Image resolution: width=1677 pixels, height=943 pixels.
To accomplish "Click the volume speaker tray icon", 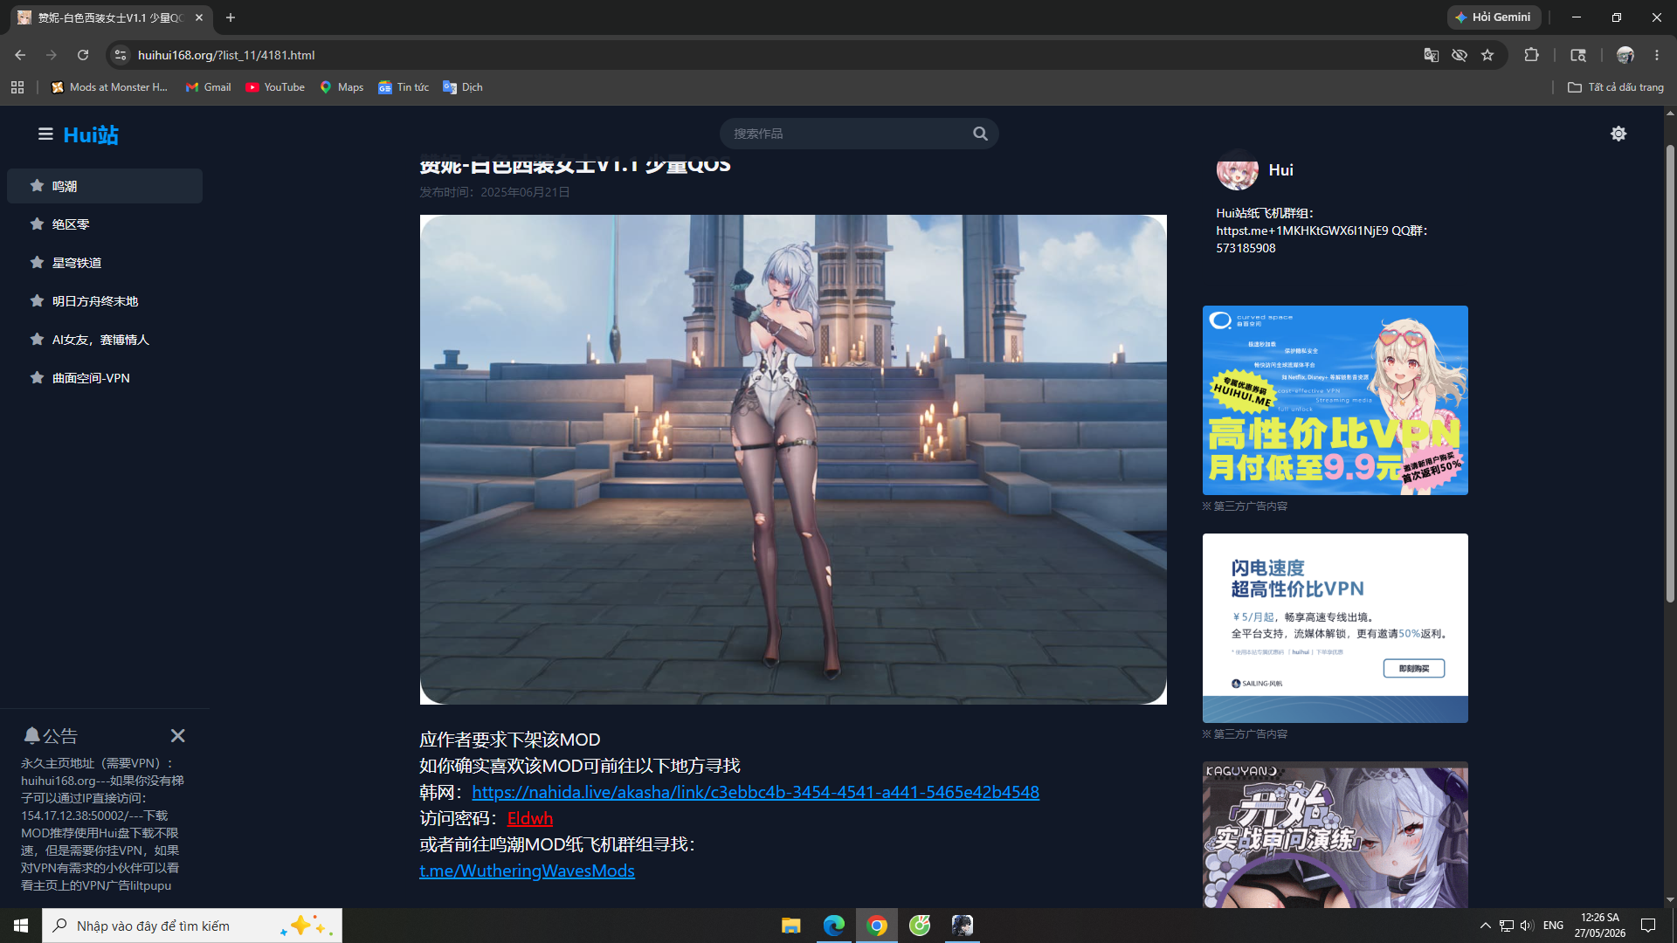I will 1527,926.
